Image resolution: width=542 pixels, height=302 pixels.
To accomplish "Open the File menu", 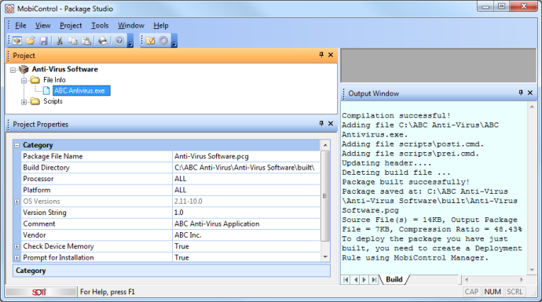I will 20,26.
